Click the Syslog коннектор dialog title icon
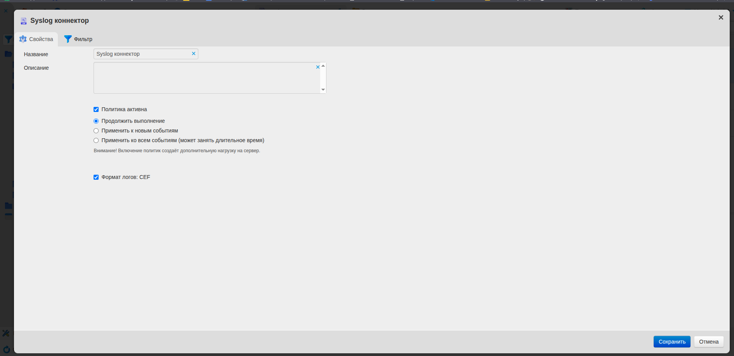Screen dimensions: 734x356 tap(24, 21)
